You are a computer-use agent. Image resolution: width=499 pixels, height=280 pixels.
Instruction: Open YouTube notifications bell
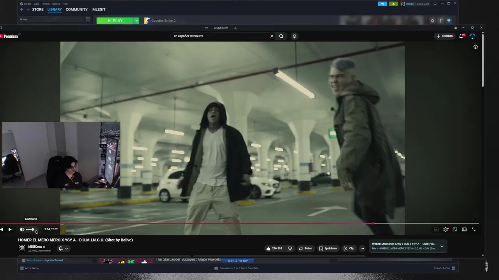coord(462,36)
